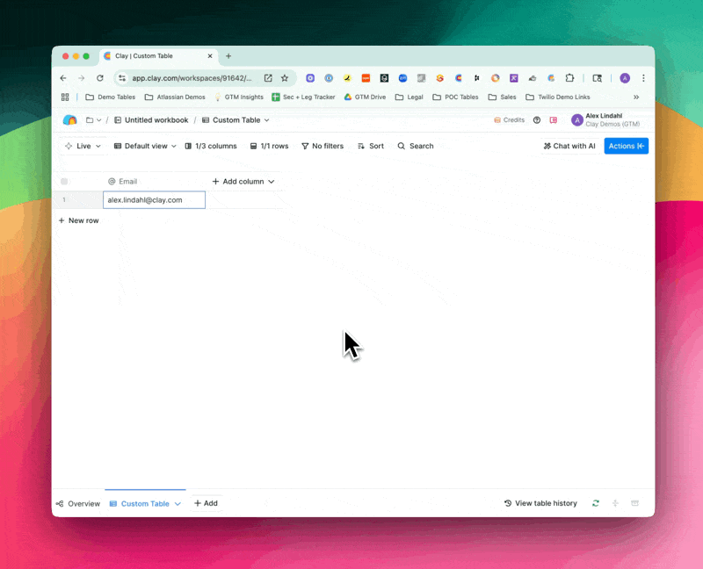Open the Sec + Leg Tracker bookmark

pos(303,97)
